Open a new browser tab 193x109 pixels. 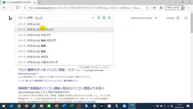point(40,2)
